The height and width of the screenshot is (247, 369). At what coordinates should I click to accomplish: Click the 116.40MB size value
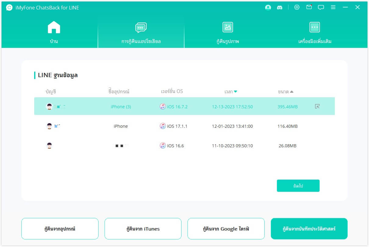(x=288, y=126)
